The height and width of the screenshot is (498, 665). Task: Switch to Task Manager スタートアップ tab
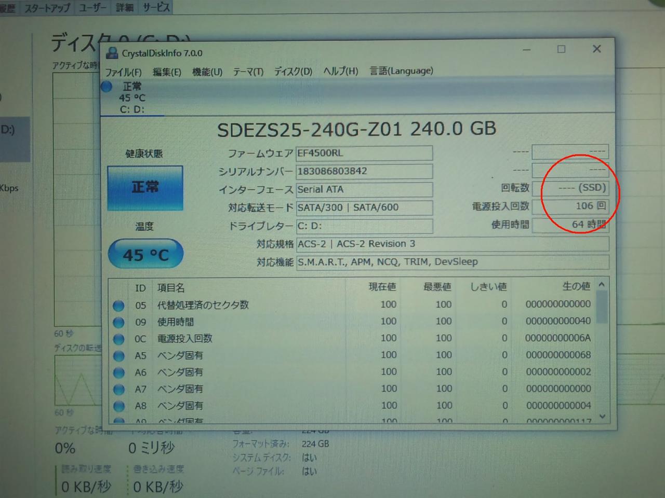click(47, 8)
